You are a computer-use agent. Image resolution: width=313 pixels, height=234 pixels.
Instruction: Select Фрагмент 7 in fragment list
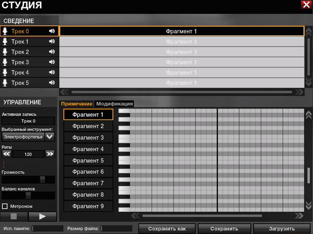tap(88, 183)
